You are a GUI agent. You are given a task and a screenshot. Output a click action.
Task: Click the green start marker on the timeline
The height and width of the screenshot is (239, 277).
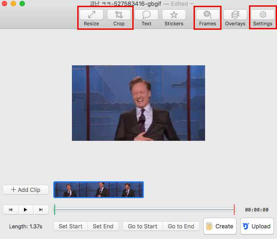pos(55,210)
